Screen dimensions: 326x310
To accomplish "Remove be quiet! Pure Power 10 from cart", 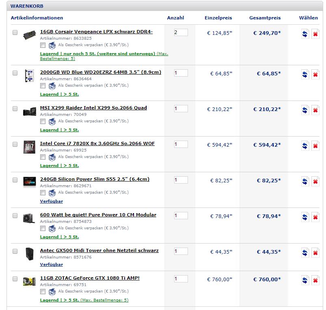I will tap(315, 217).
